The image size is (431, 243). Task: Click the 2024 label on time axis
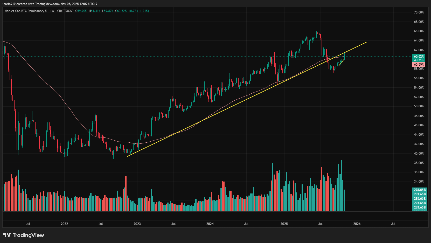(x=210, y=224)
